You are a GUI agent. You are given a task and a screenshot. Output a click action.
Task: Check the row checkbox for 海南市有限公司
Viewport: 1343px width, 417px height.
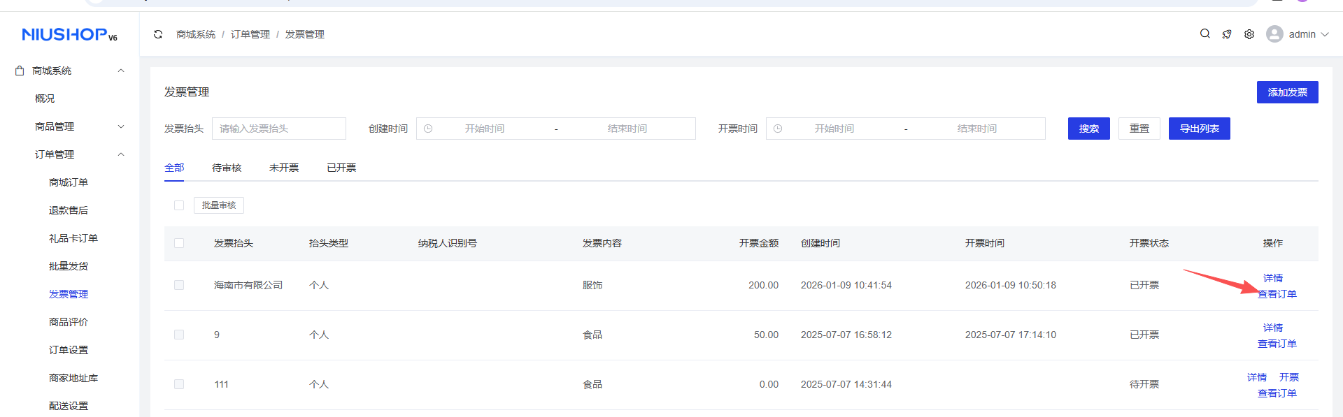[x=179, y=285]
